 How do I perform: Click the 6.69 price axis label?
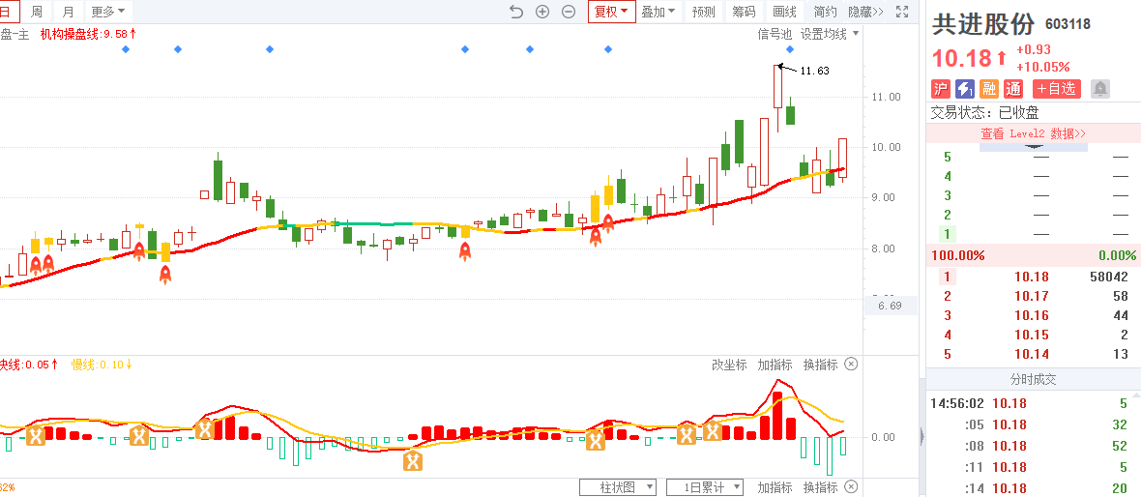[890, 306]
